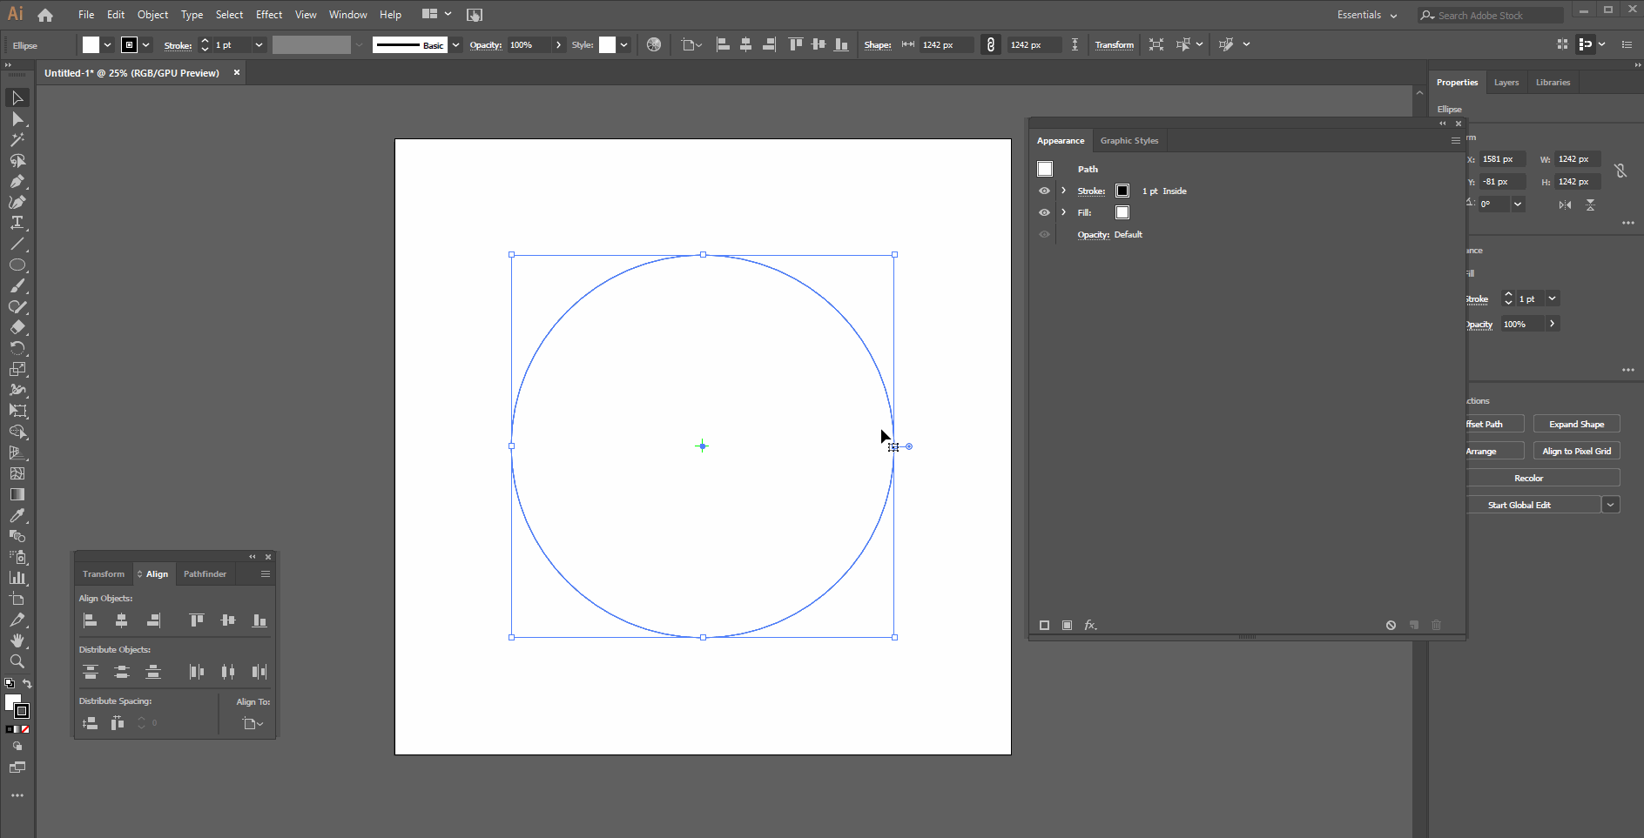This screenshot has width=1644, height=838.
Task: Click Add New Effect fx icon
Action: coord(1090,625)
